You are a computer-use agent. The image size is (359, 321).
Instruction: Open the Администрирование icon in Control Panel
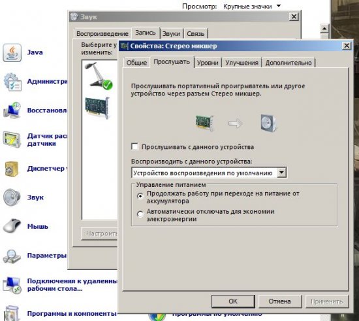pos(12,82)
